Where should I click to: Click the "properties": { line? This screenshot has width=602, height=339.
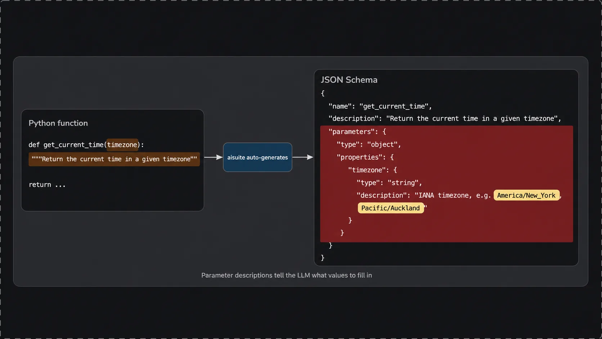point(365,157)
